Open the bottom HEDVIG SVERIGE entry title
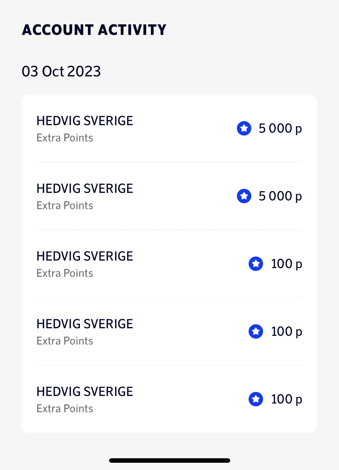The width and height of the screenshot is (339, 470). click(x=85, y=392)
